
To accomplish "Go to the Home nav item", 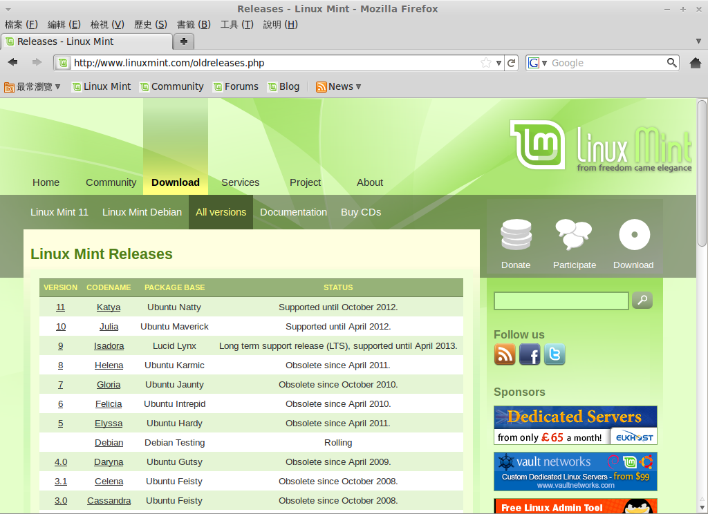I will (x=46, y=182).
